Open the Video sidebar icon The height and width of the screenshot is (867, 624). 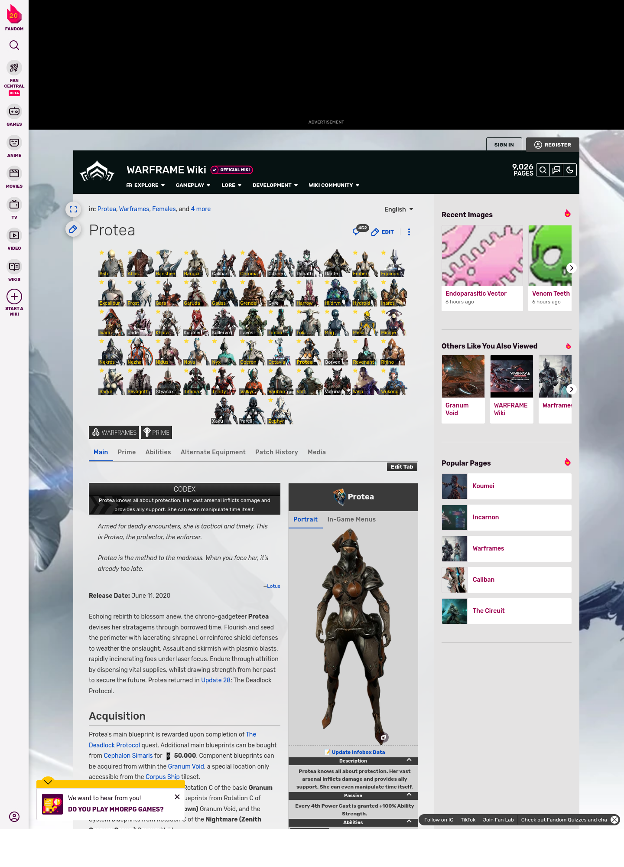tap(14, 235)
